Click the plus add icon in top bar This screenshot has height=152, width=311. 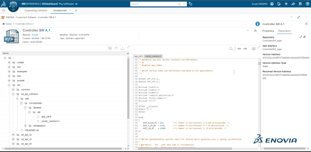tap(286, 4)
